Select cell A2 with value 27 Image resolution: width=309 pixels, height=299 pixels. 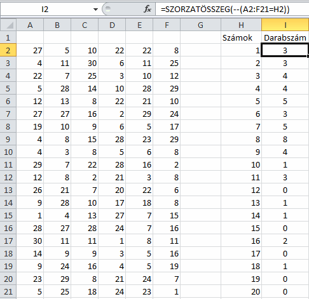[x=30, y=50]
